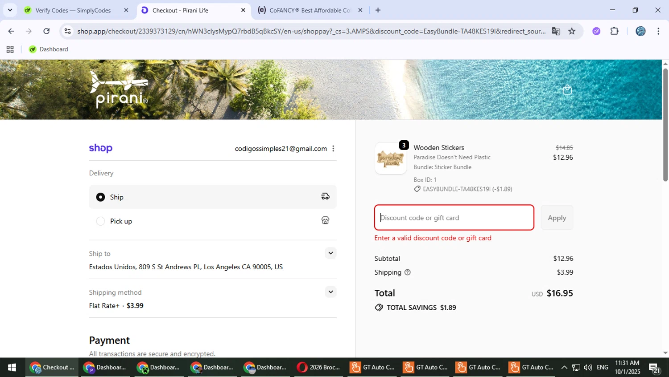Click the Shop Pay logo

(x=101, y=148)
